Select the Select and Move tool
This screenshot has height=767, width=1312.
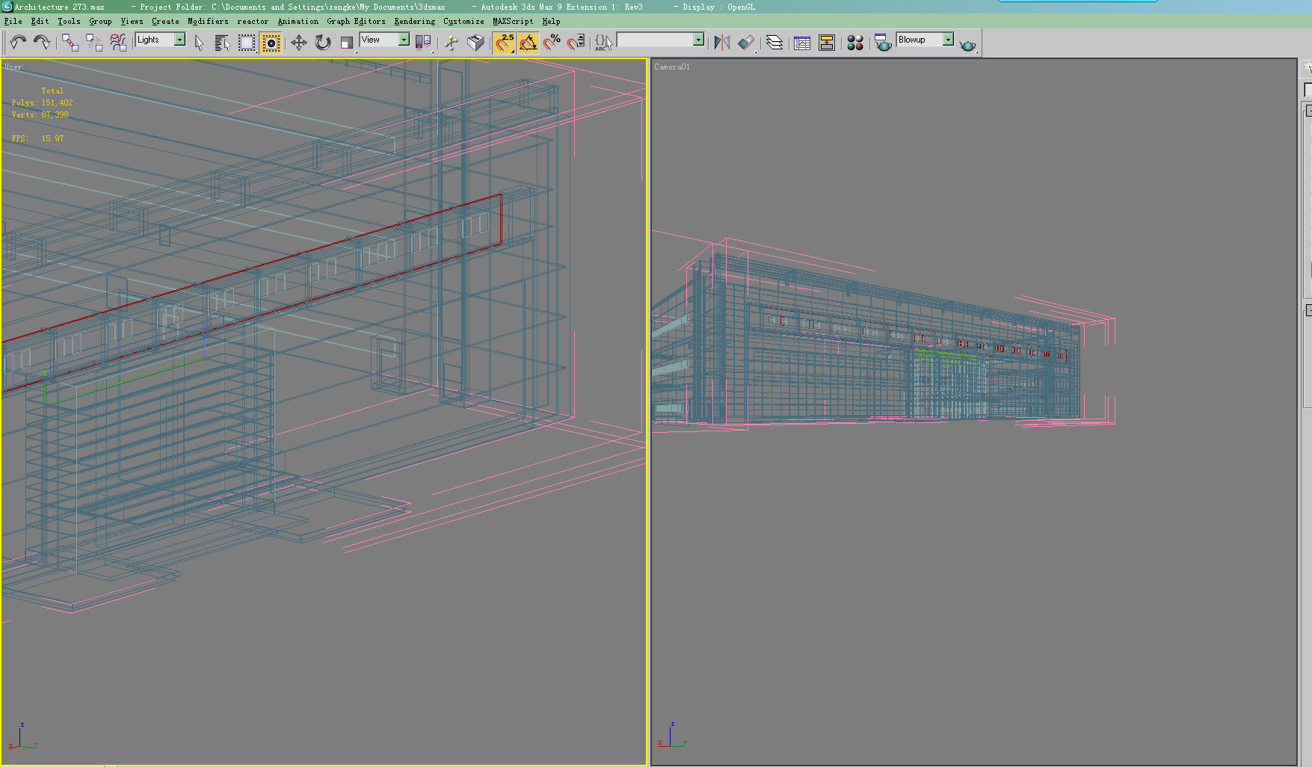[x=298, y=43]
